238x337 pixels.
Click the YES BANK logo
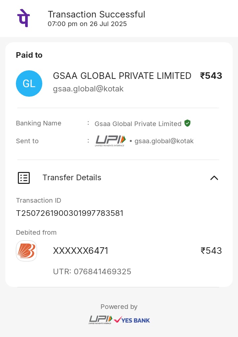pos(132,320)
